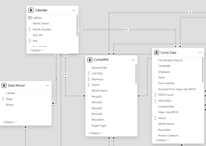The width and height of the screenshot is (206, 146).
Task: Click the sigma icon beside Month_Number
Action: click(30, 29)
